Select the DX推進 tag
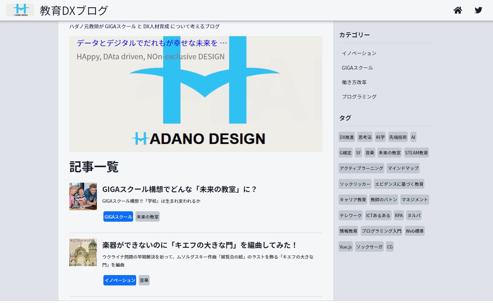Screen dimensions: 493x303 [x=346, y=137]
